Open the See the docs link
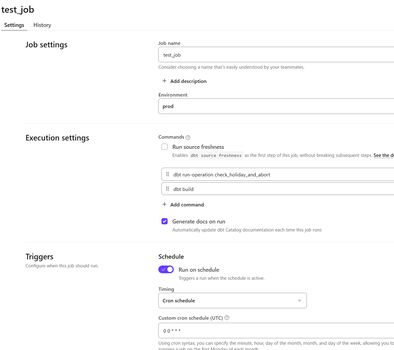This screenshot has height=350, width=394. pyautogui.click(x=383, y=155)
